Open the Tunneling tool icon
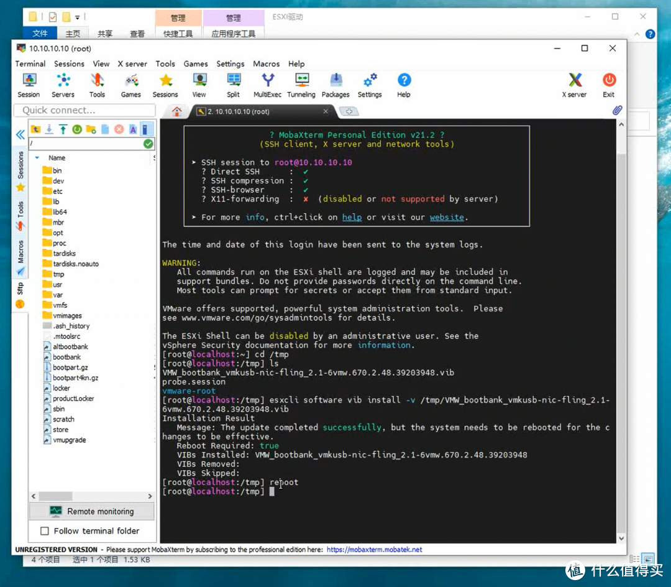Viewport: 671px width, 587px height. coord(301,85)
